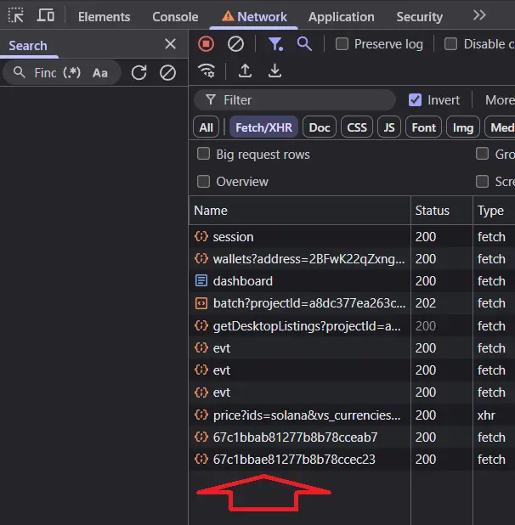Open the Security tab
This screenshot has height=525, width=515.
(419, 17)
